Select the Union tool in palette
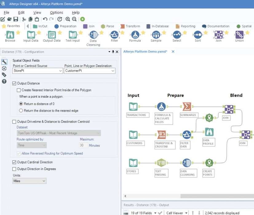Screen dimensions: 254x215 (240, 35)
